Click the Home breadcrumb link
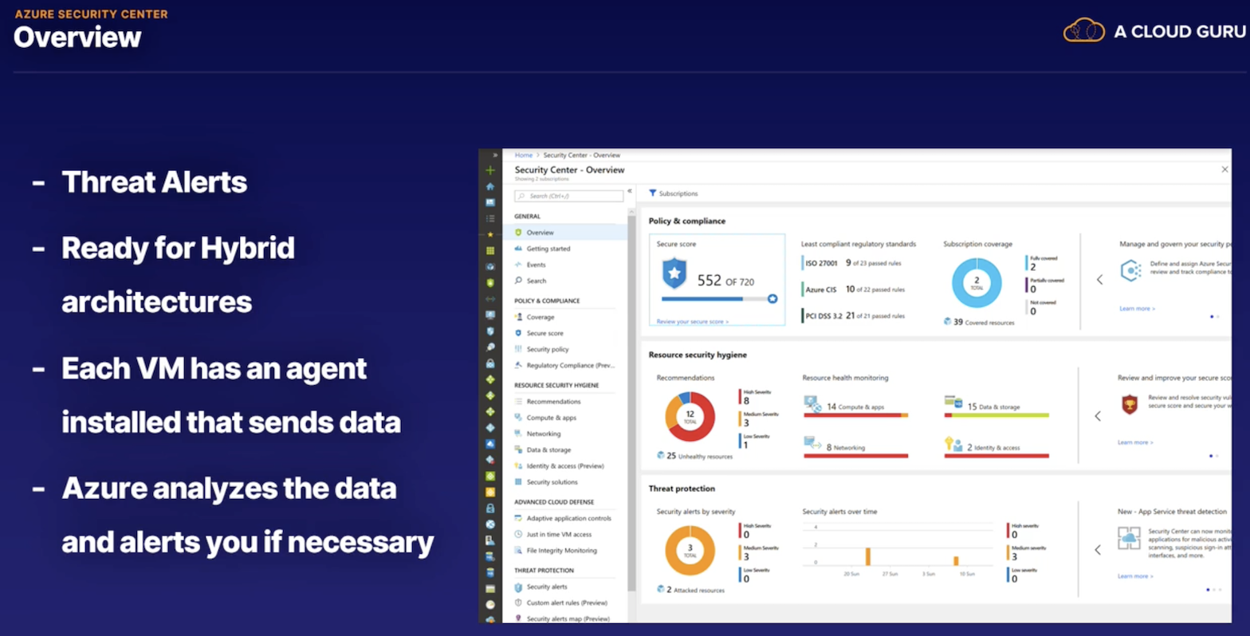 tap(523, 155)
